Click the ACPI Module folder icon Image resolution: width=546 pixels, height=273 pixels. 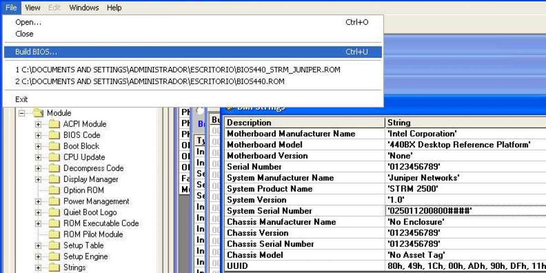click(x=55, y=124)
